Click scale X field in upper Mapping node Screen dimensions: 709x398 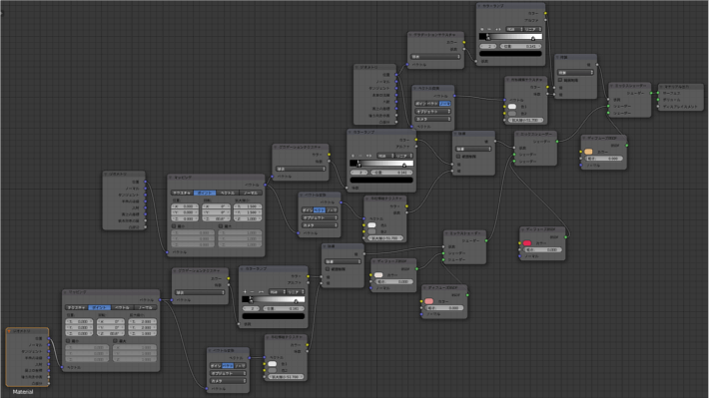click(248, 206)
